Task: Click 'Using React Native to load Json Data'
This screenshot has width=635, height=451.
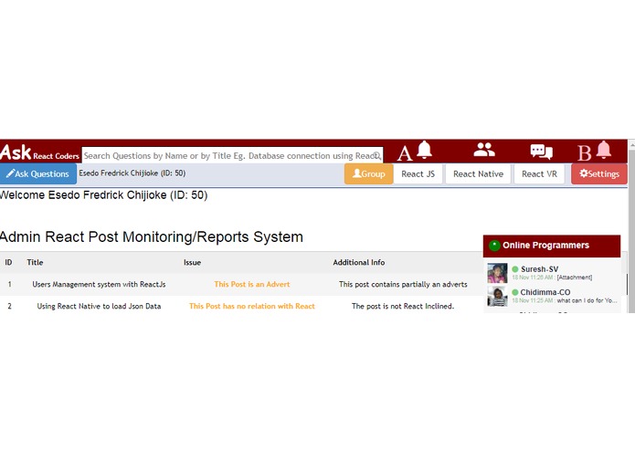Action: click(x=99, y=306)
